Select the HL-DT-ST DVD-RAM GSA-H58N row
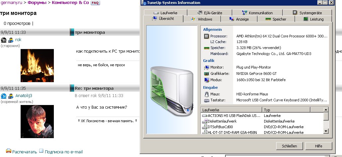The image size is (342, 157). pos(262,132)
